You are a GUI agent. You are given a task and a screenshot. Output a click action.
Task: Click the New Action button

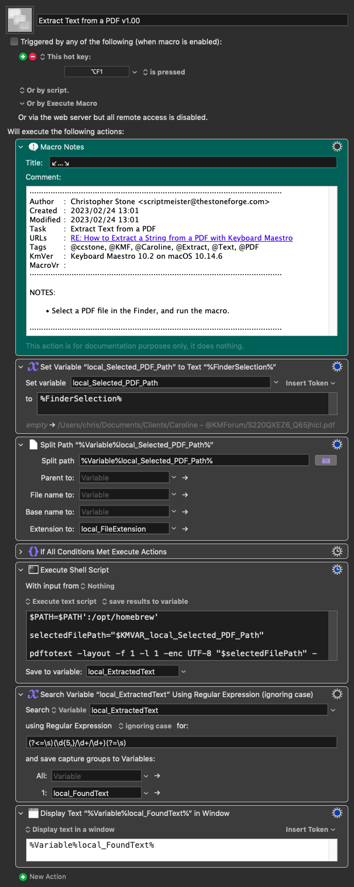[48, 877]
